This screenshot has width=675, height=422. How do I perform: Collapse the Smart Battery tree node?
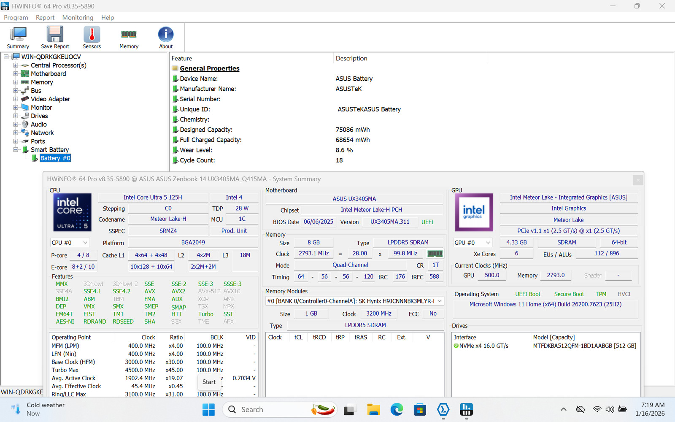(16, 150)
